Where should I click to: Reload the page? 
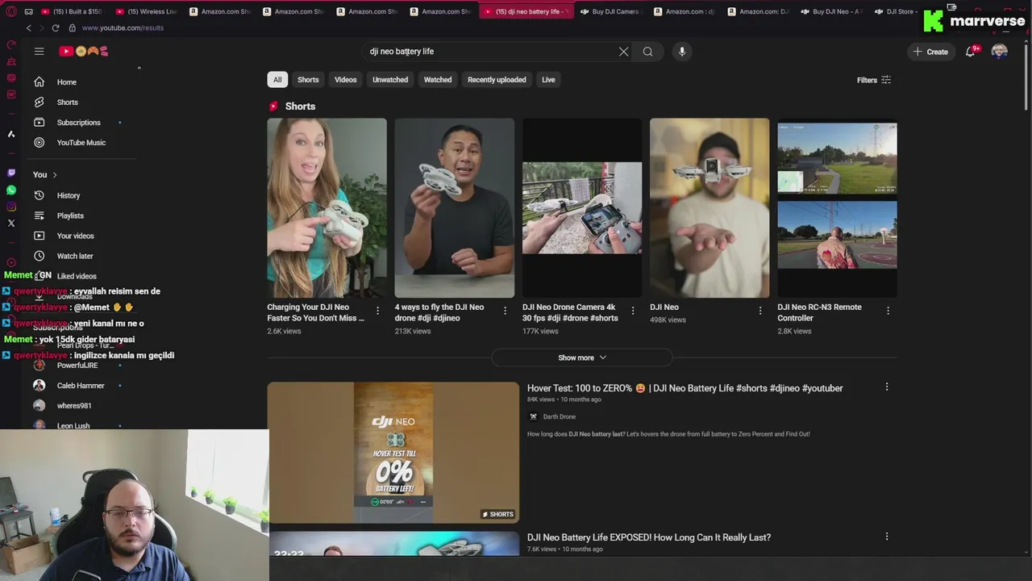(56, 28)
